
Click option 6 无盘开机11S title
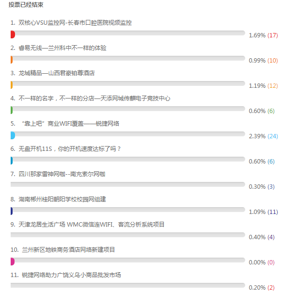pyautogui.click(x=69, y=149)
